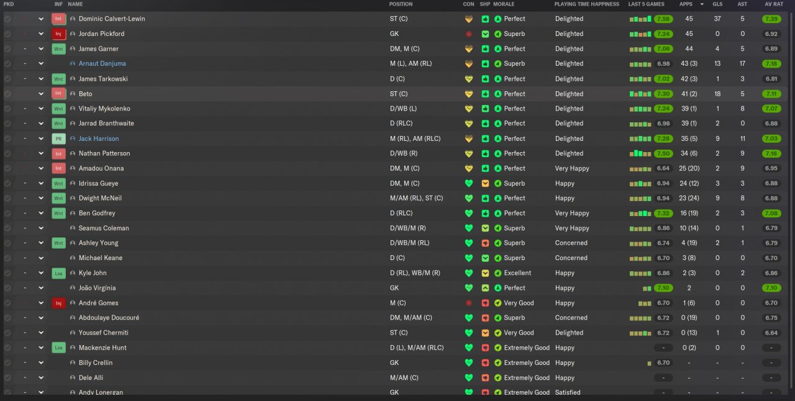Viewport: 795px width, 401px height.
Task: Click the 7.39 average rating pill
Action: pos(771,19)
